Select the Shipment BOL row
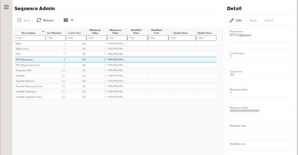This screenshot has width=298, height=155. 115,70
